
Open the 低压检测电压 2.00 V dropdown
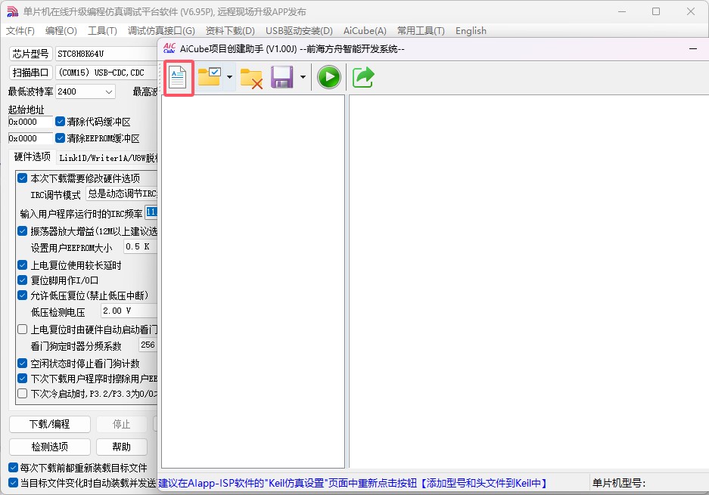coord(129,311)
